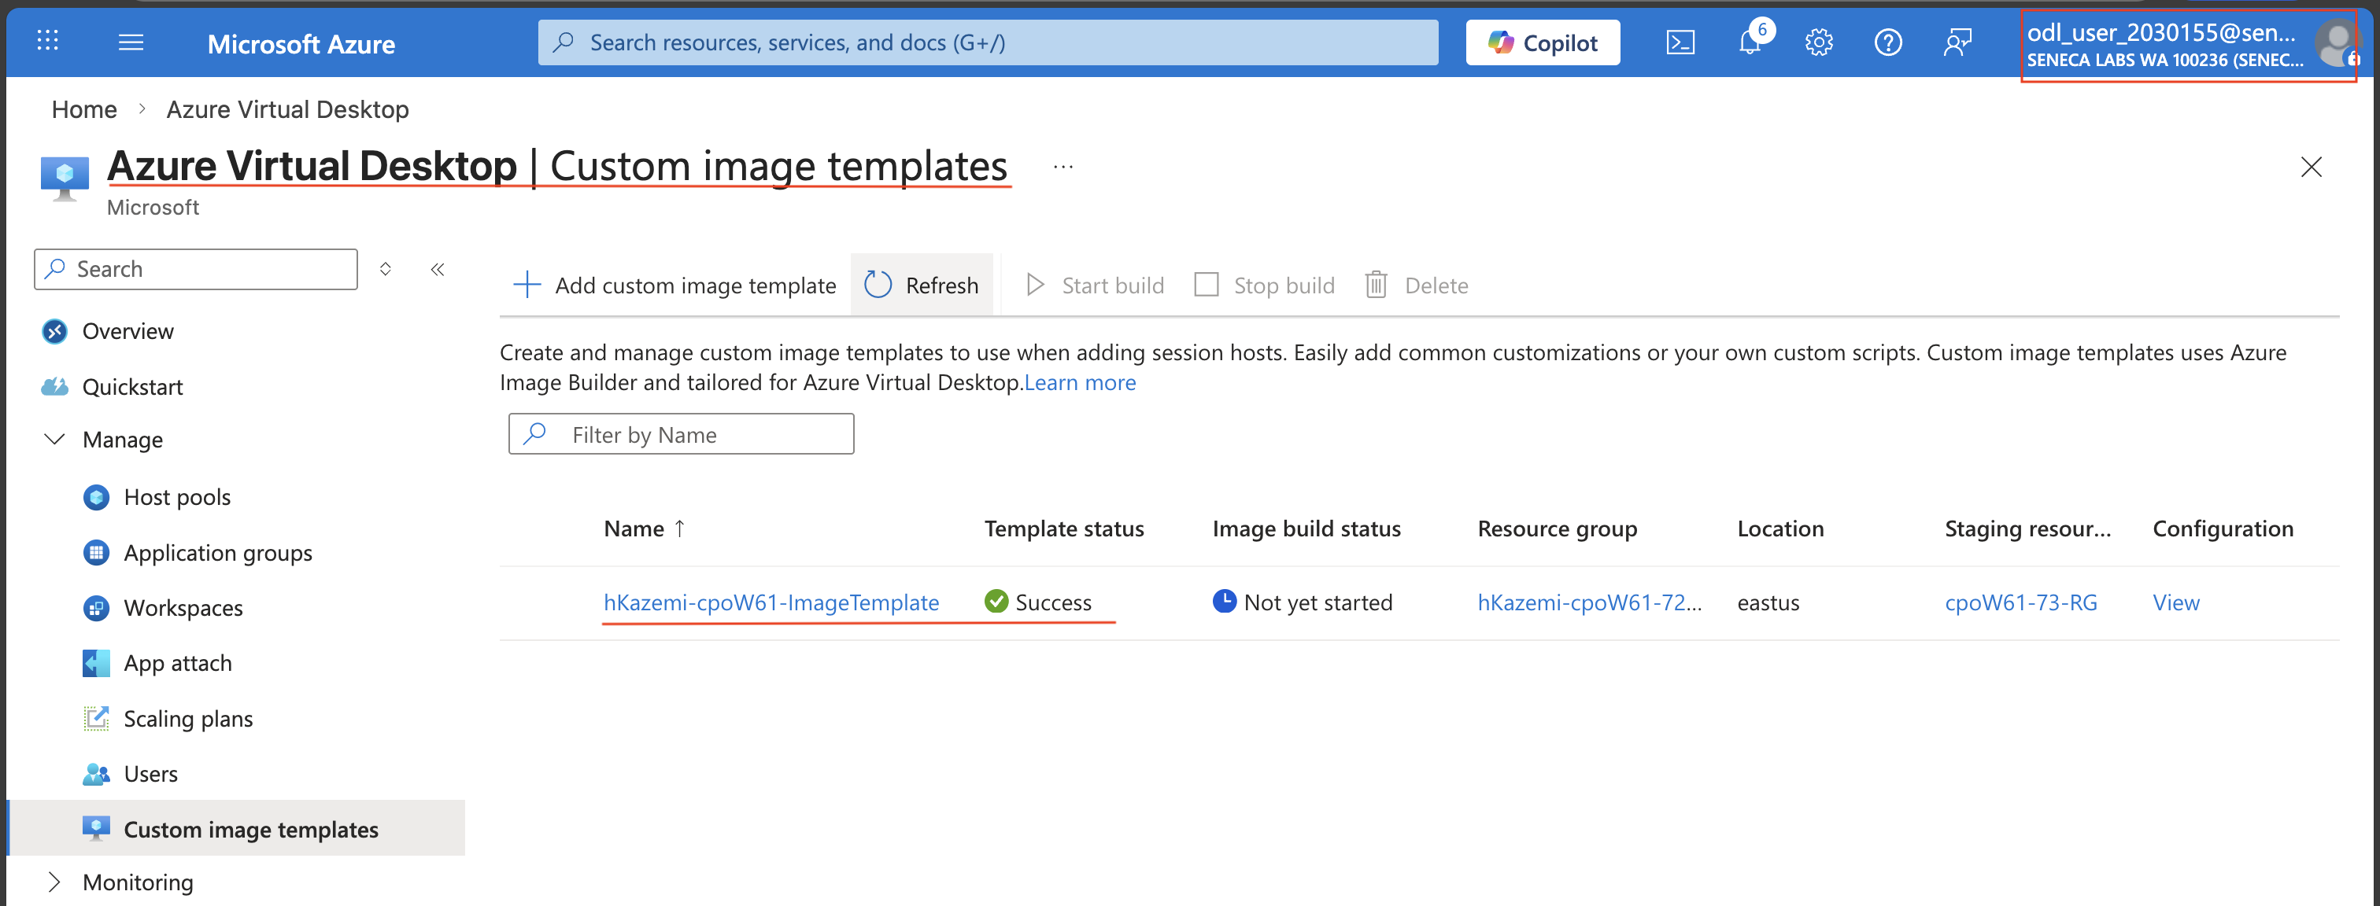
Task: Click the Template status column header
Action: point(1063,528)
